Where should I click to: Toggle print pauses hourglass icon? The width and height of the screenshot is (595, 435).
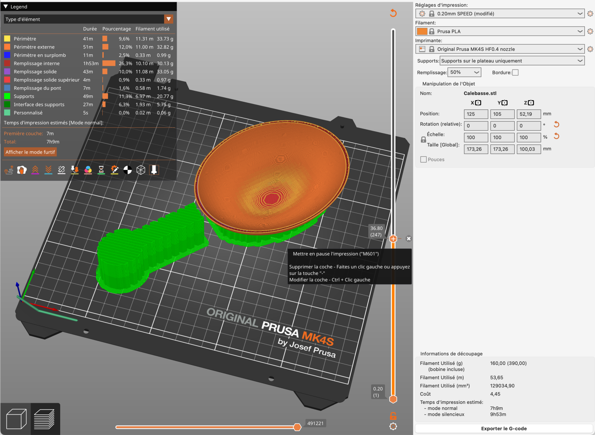[101, 170]
